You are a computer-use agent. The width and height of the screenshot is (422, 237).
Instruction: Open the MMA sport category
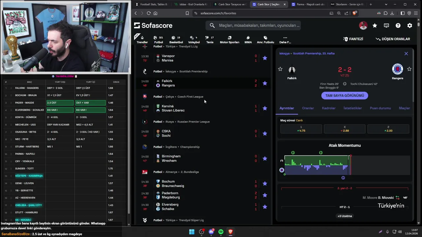click(x=248, y=39)
